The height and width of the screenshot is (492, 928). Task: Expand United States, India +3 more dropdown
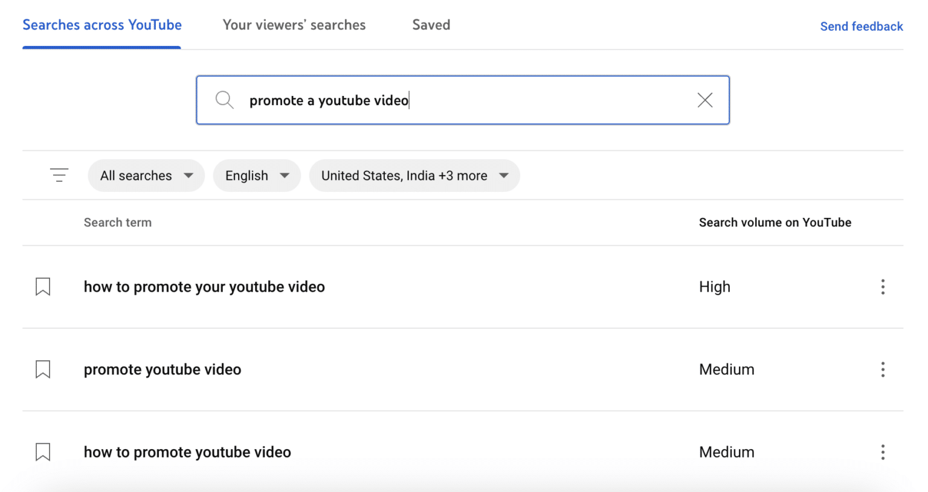click(414, 176)
